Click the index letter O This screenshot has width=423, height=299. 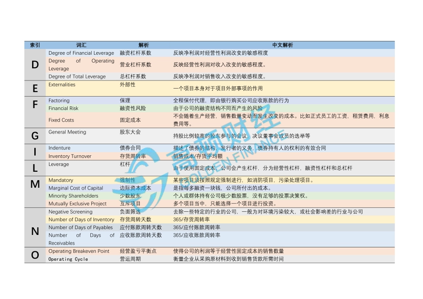point(35,255)
